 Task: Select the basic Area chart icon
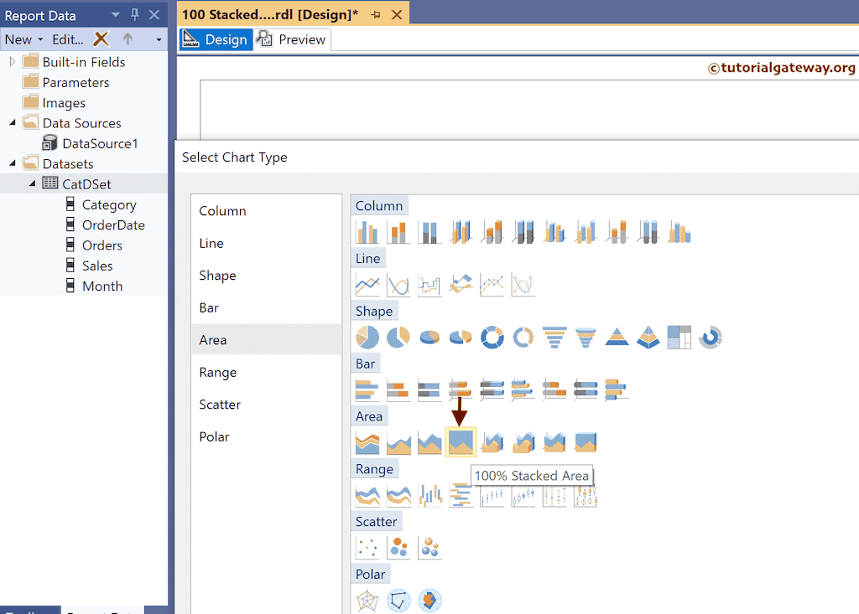tap(367, 442)
